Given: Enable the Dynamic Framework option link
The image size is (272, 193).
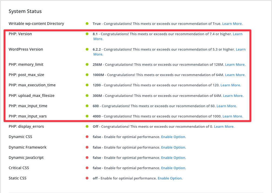Looking at the screenshot, I should point(174,148).
